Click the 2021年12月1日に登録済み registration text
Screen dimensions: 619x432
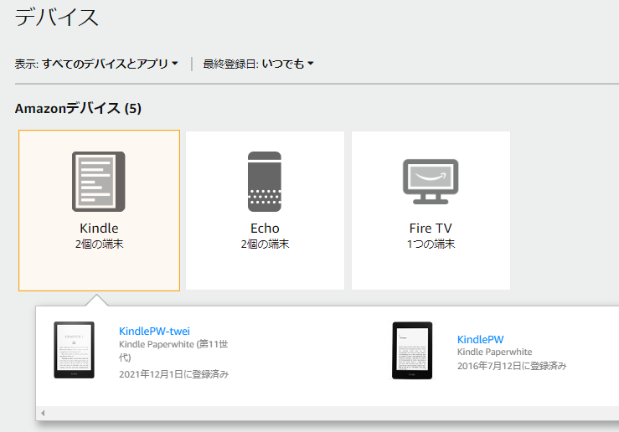coord(173,374)
